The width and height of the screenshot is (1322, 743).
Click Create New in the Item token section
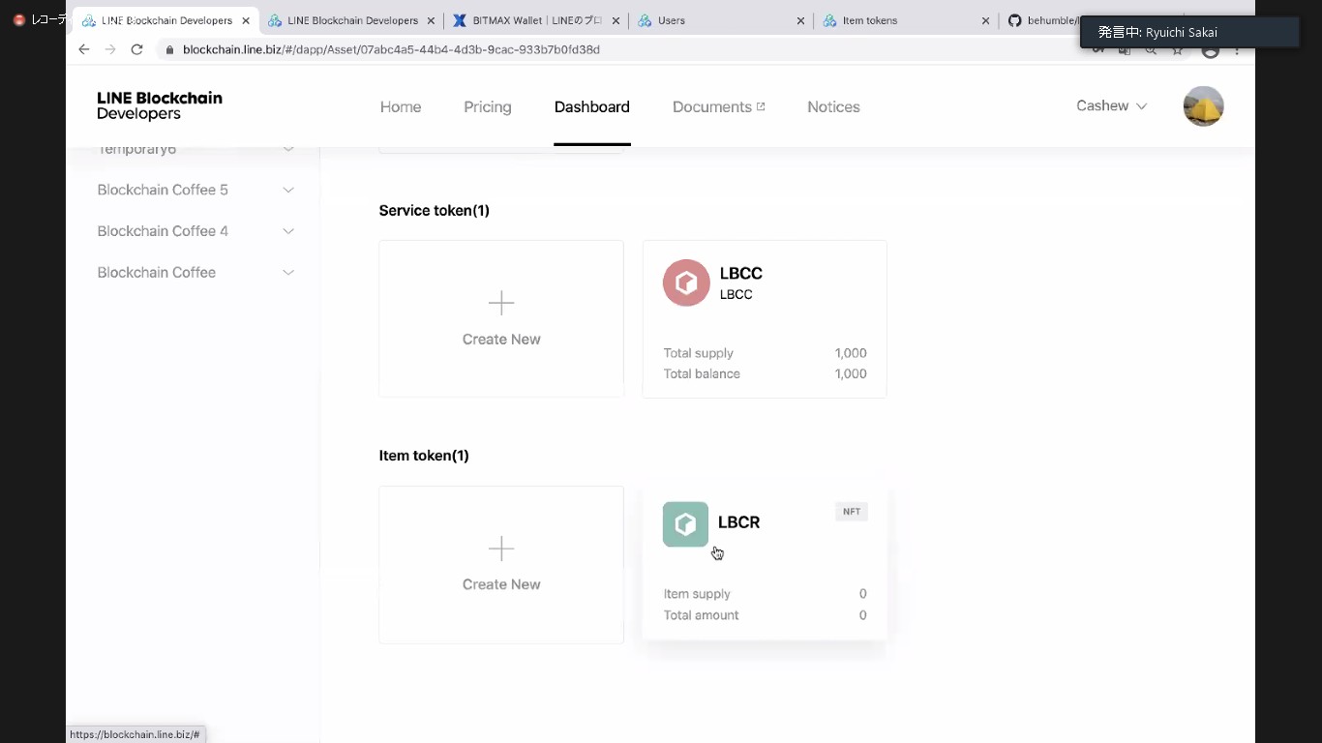[500, 583]
